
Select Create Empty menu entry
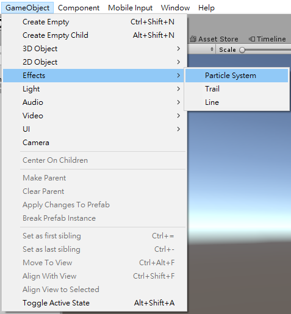[95, 22]
